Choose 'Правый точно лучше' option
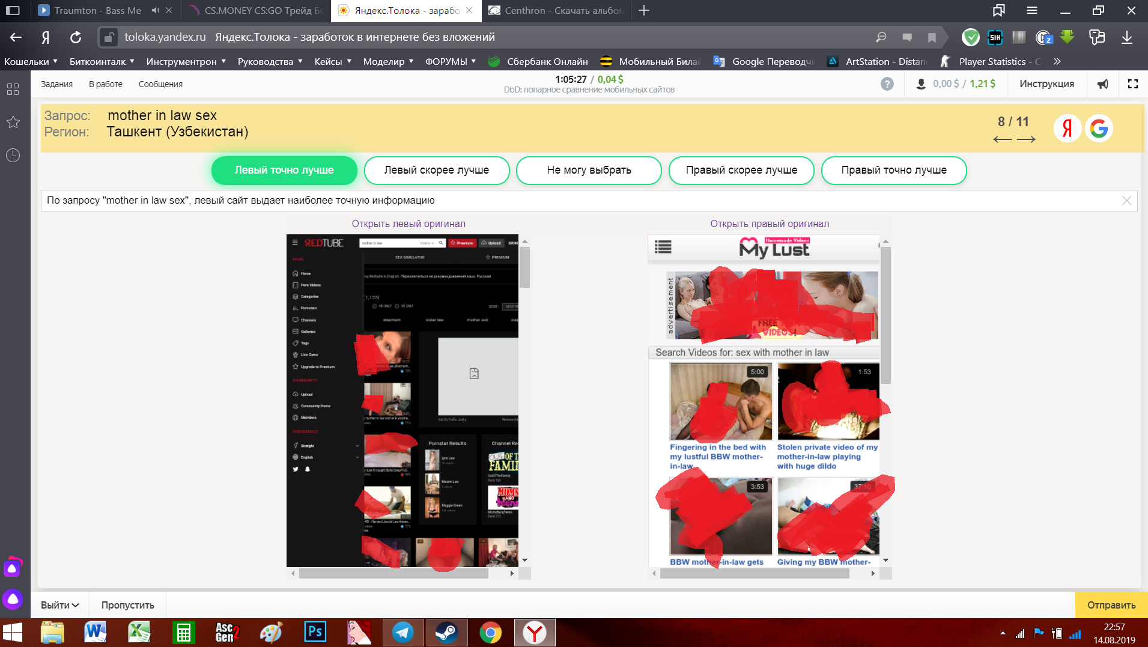 coord(894,171)
